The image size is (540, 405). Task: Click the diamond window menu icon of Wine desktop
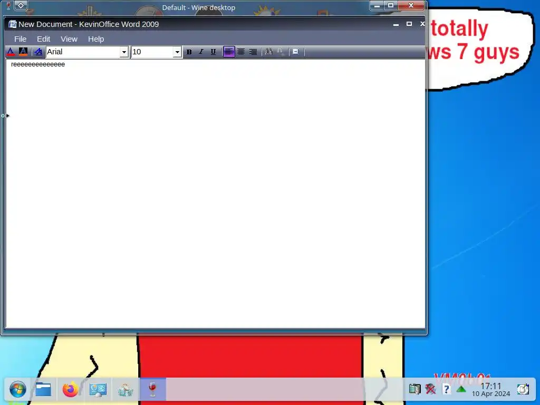21,5
